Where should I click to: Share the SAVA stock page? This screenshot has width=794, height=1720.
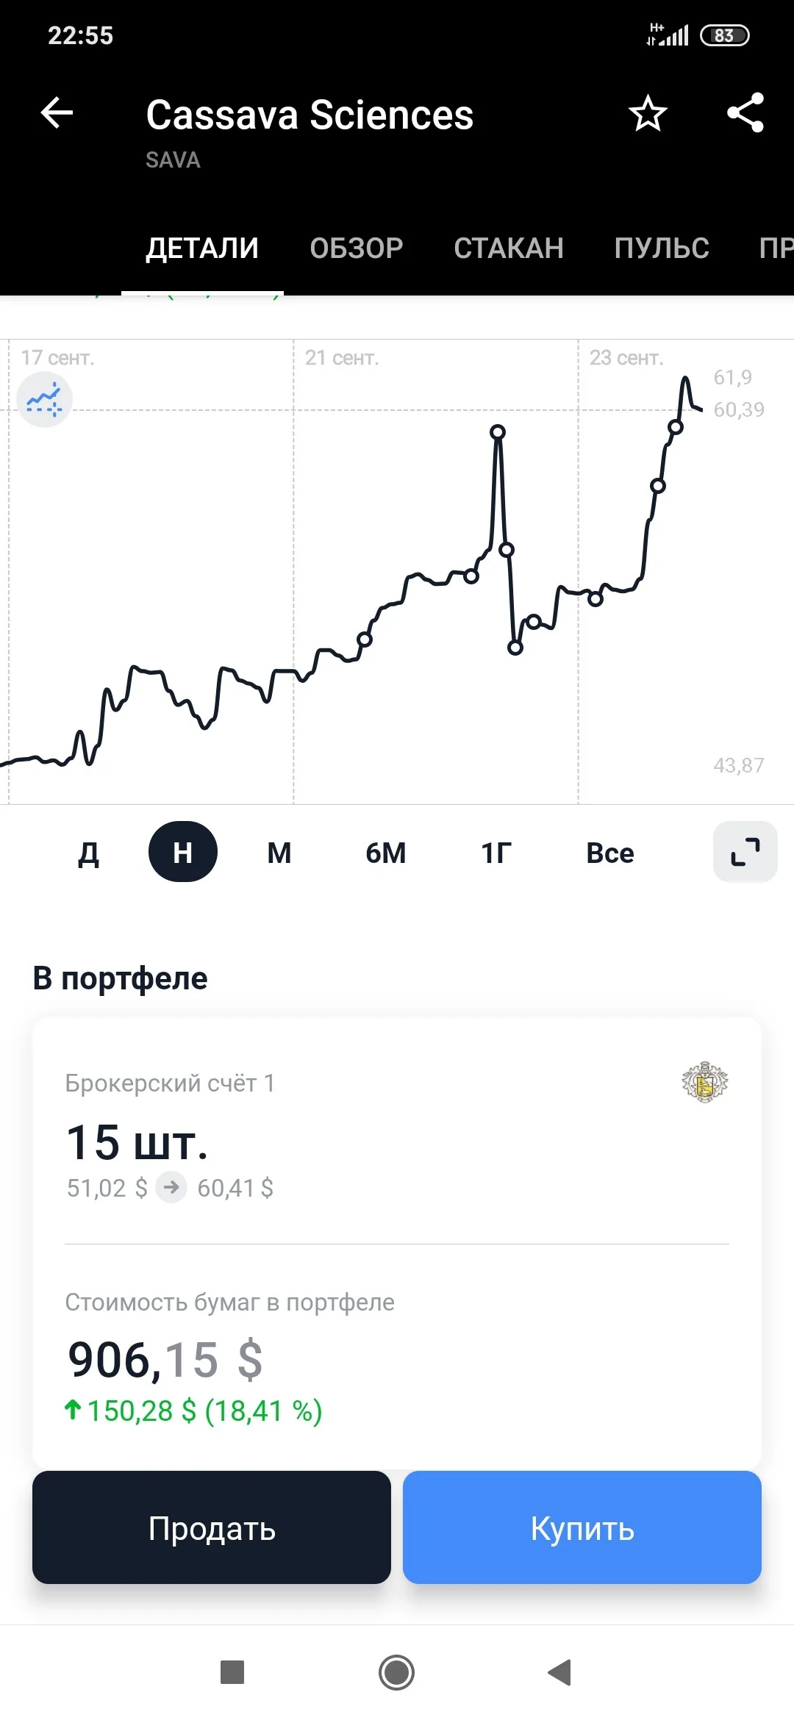point(745,113)
